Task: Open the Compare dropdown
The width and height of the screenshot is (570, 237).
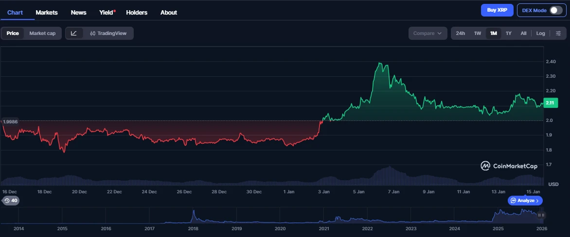Action: click(428, 34)
